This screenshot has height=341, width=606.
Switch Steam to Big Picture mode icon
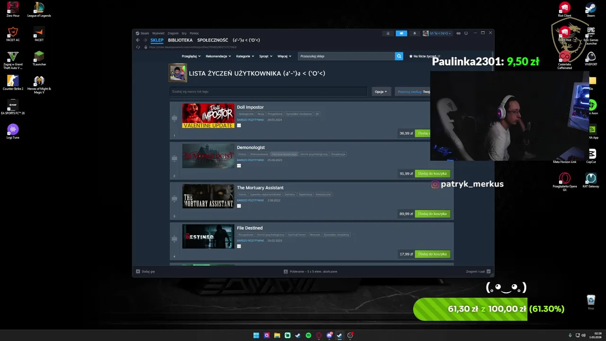pyautogui.click(x=466, y=33)
